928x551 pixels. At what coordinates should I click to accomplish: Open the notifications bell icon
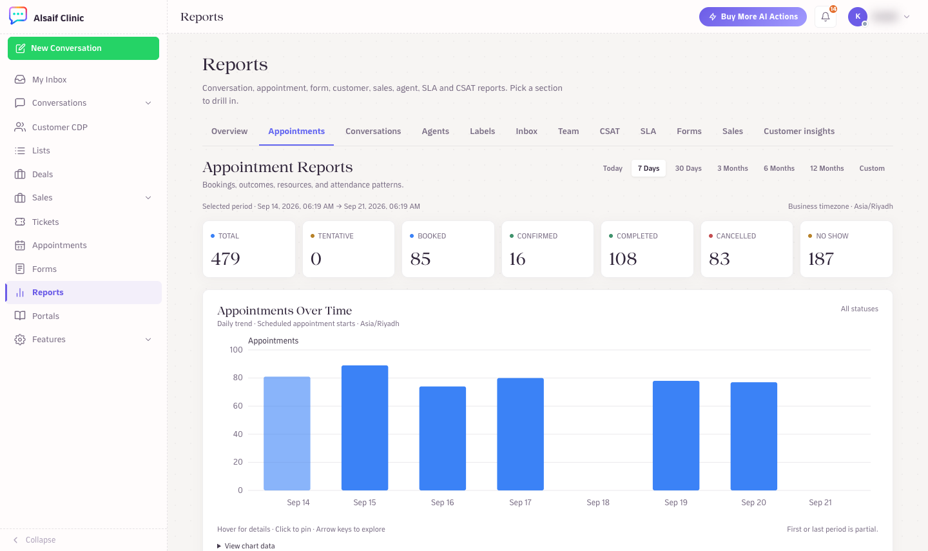pyautogui.click(x=826, y=17)
